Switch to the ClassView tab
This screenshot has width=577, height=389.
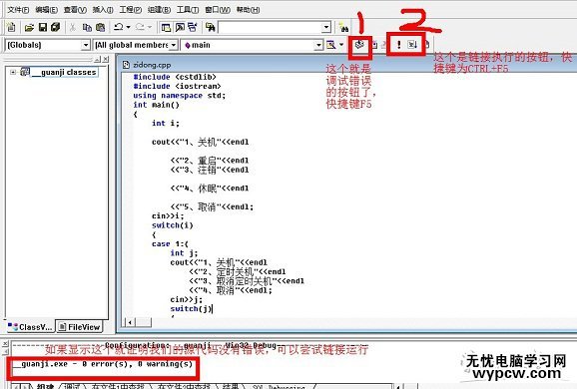click(31, 327)
